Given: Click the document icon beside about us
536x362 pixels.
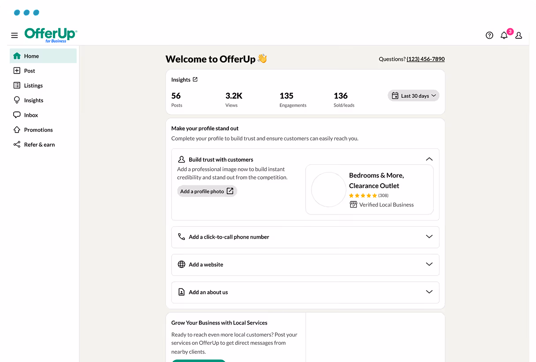Looking at the screenshot, I should pyautogui.click(x=181, y=292).
